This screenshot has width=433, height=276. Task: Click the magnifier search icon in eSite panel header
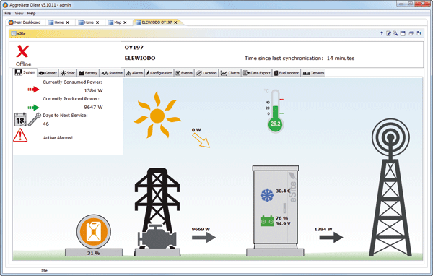point(395,33)
